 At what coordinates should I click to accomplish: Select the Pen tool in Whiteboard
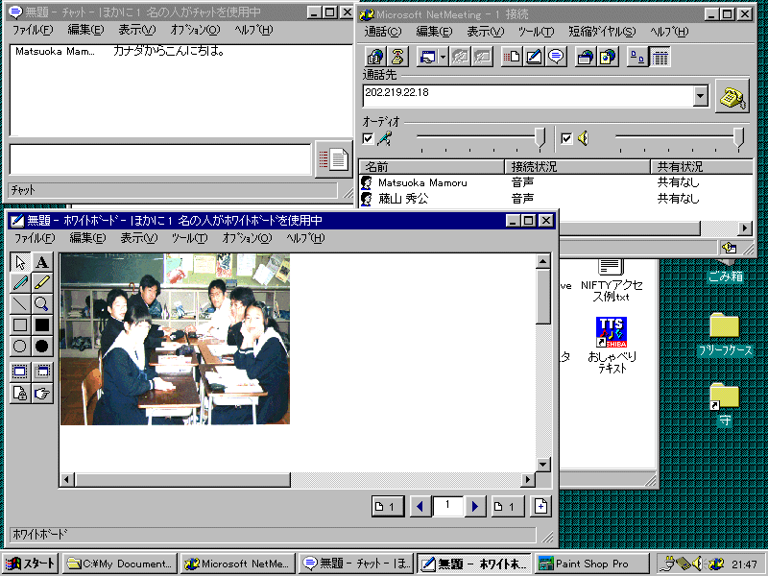20,283
